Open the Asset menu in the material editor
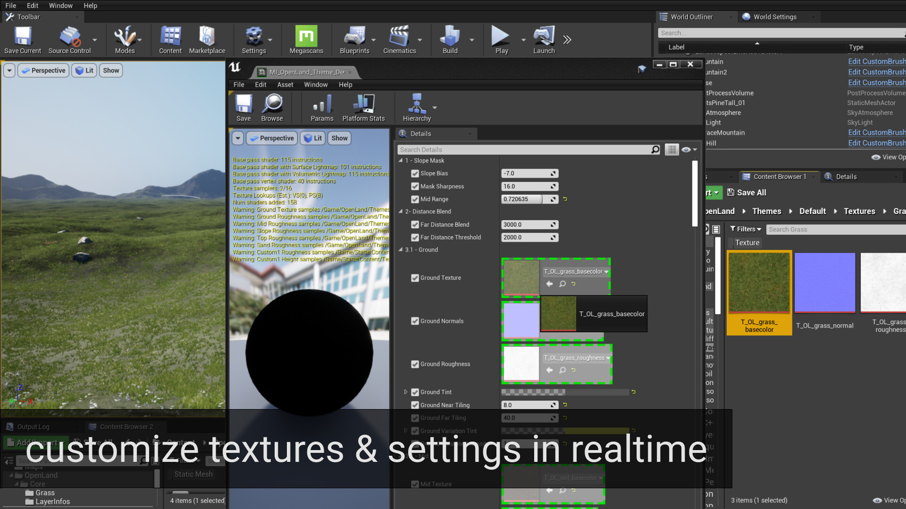Screen dimensions: 906x509 pos(285,85)
